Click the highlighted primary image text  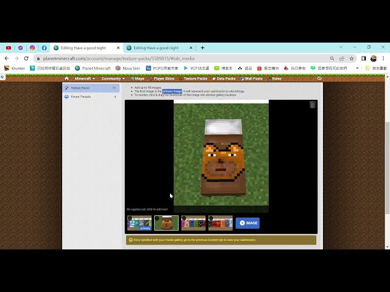click(x=172, y=91)
